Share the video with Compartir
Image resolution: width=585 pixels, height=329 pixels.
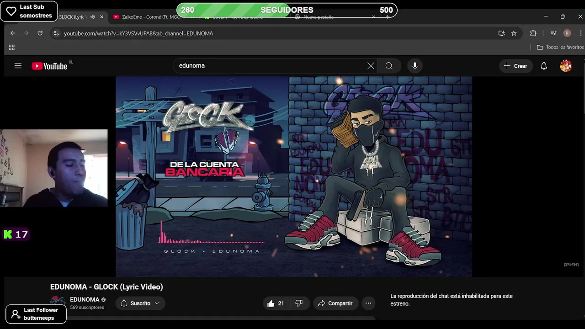click(x=335, y=303)
